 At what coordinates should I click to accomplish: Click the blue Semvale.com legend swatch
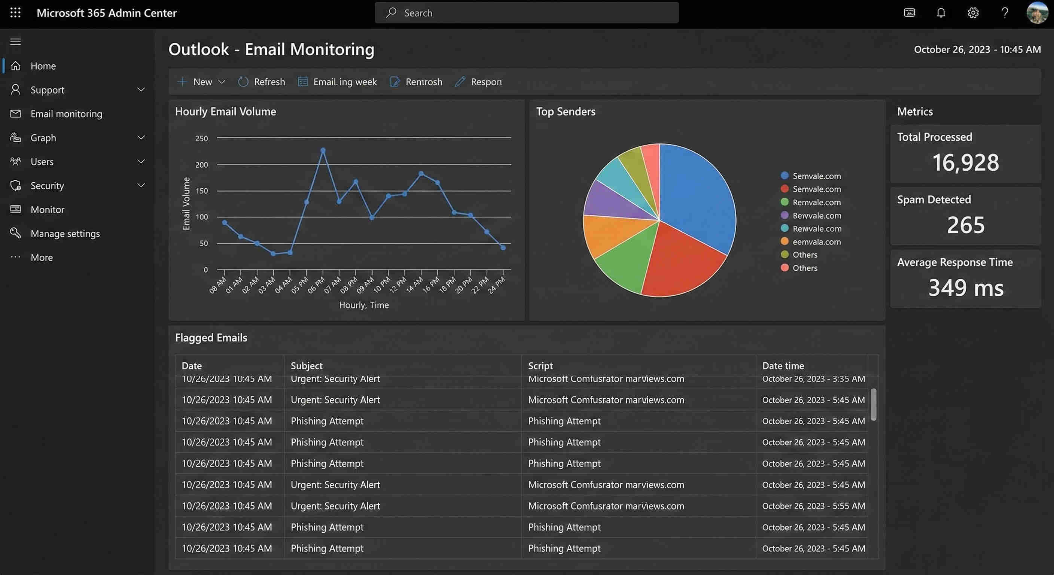[785, 176]
